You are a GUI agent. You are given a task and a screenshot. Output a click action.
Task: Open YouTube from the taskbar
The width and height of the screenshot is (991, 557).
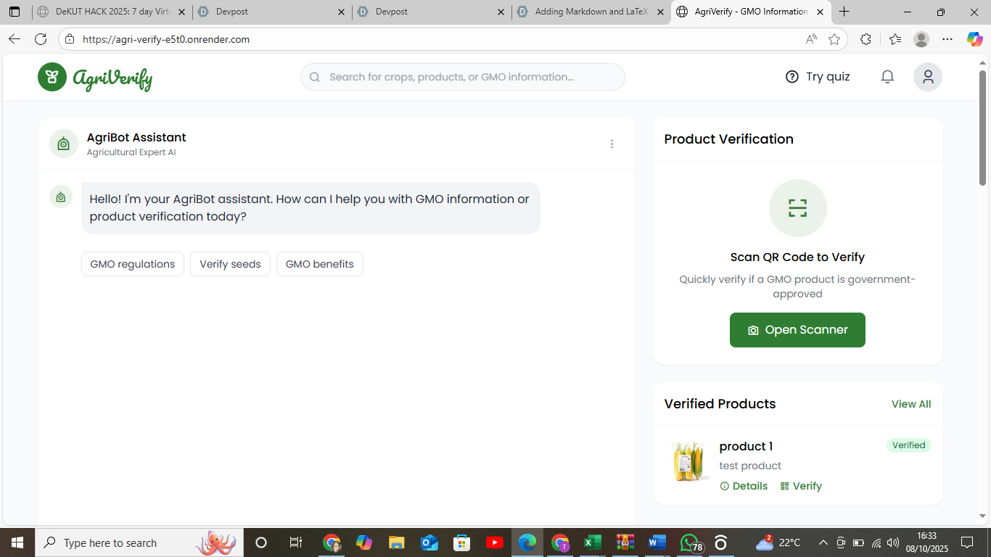[x=495, y=542]
